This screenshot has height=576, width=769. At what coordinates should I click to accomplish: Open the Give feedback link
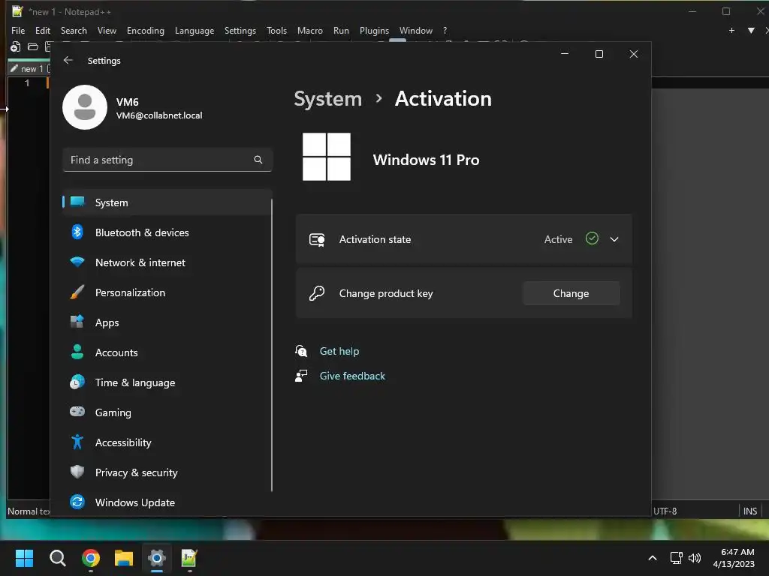352,376
